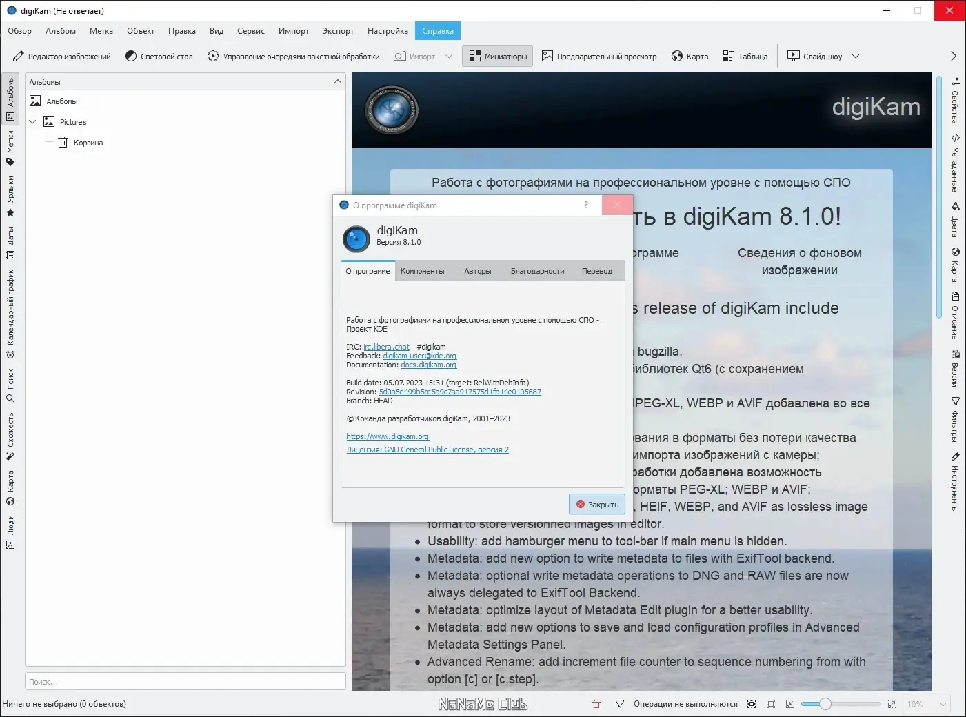Open the Импорт dropdown arrow
This screenshot has width=966, height=717.
449,57
